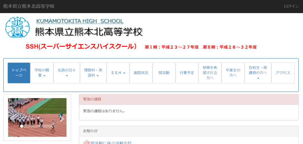Open the 北高の日々 dropdown
The image size is (303, 144).
click(x=67, y=73)
